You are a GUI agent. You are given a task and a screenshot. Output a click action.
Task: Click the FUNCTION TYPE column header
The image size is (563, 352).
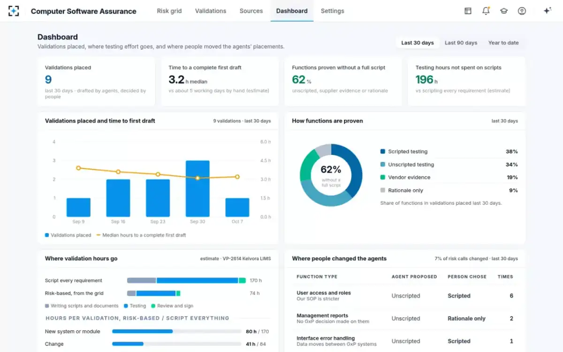(317, 277)
